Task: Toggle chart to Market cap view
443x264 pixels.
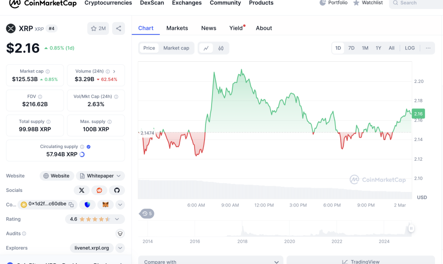Action: pos(176,48)
